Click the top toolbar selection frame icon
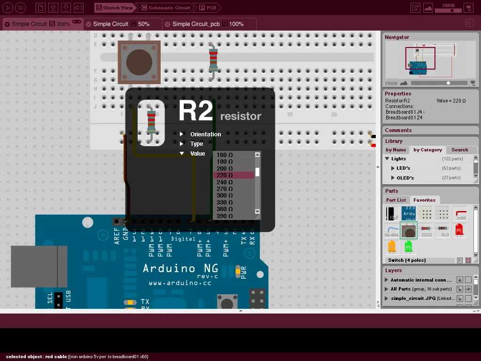This screenshot has height=361, width=481. [415, 8]
